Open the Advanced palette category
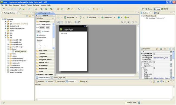176x105 pixels. 45,68
